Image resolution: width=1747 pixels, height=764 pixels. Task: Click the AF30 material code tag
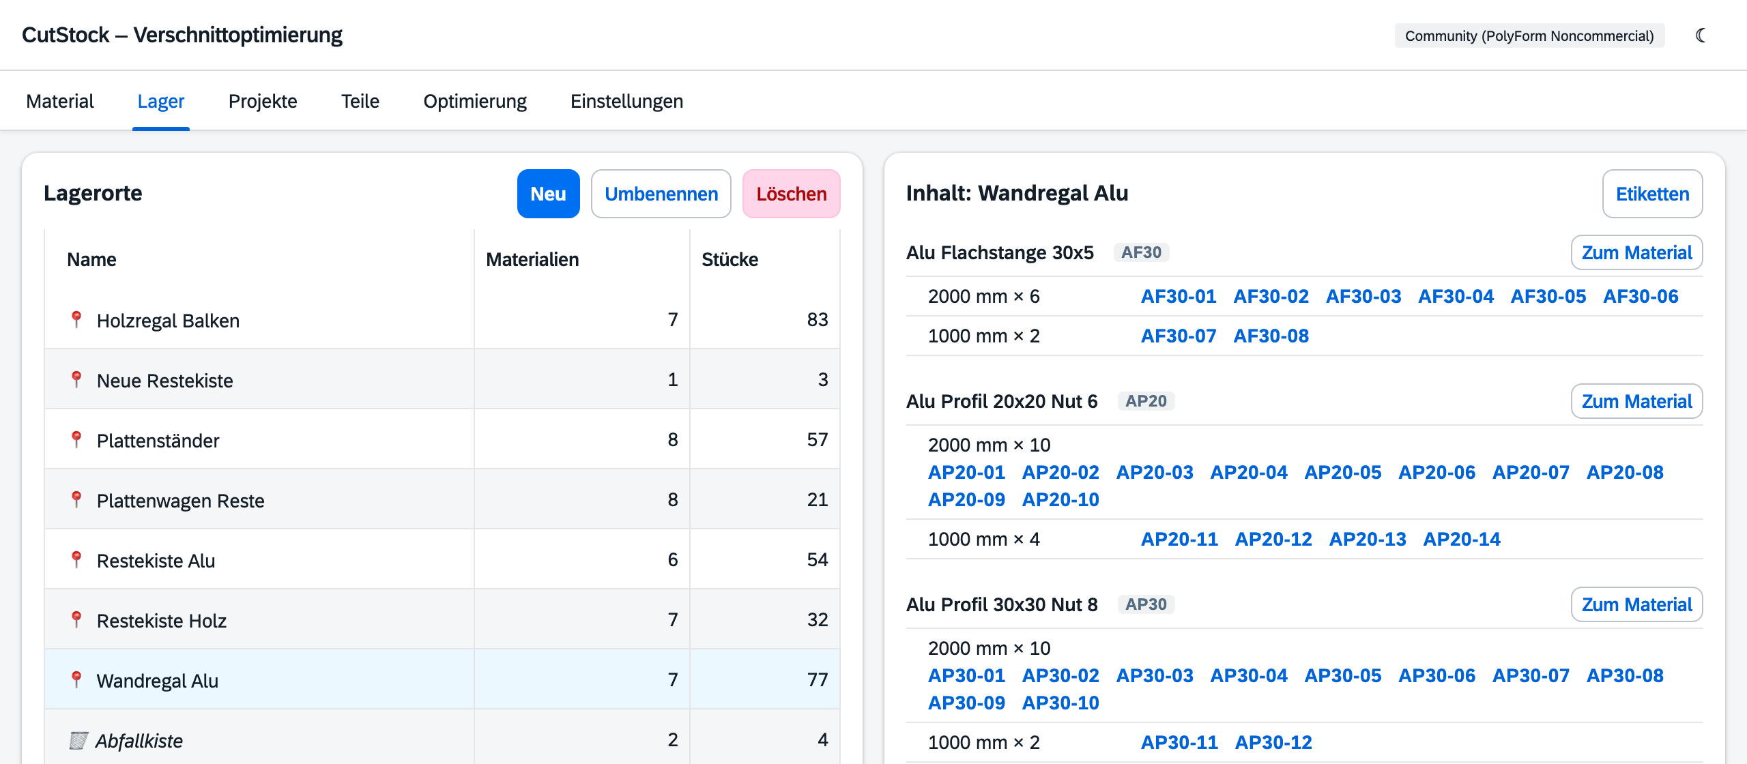1142,252
